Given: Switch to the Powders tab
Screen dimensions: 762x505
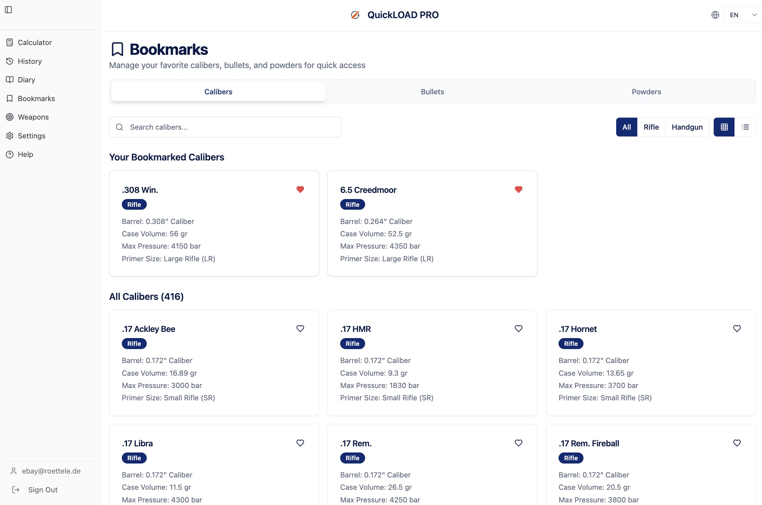Looking at the screenshot, I should 646,92.
